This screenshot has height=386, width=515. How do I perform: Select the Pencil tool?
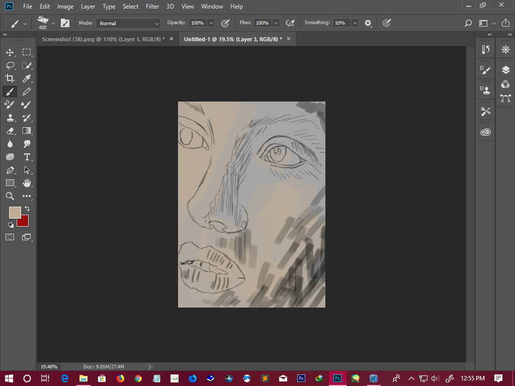pos(27,91)
